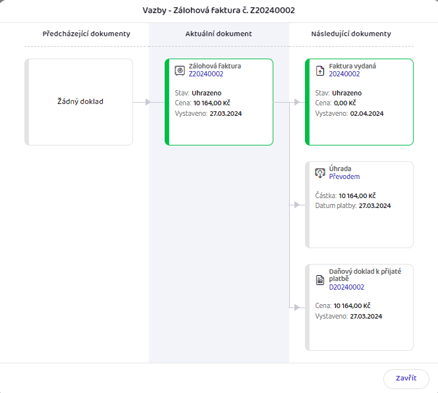
Task: Open issued invoice 20240002 link
Action: point(344,74)
